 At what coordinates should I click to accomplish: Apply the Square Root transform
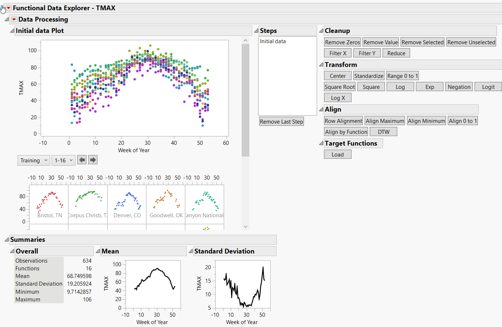(x=339, y=87)
